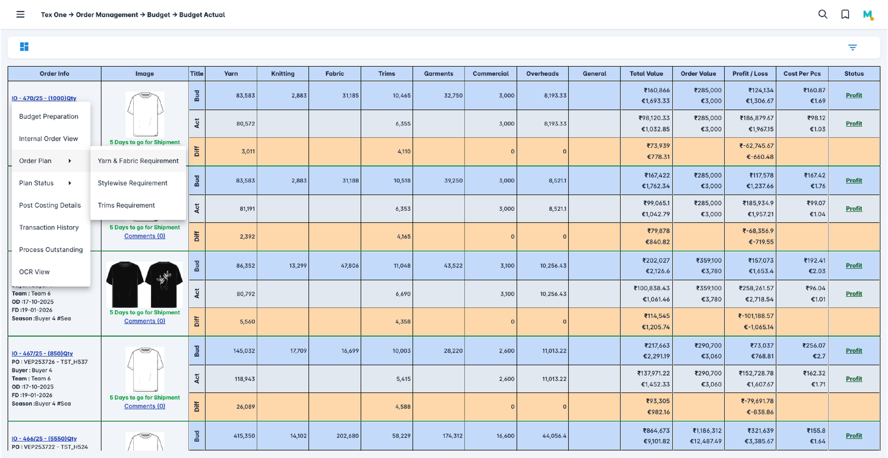Click the black t-shirt product thumbnail
Screen dimensions: 888x458
(x=145, y=284)
